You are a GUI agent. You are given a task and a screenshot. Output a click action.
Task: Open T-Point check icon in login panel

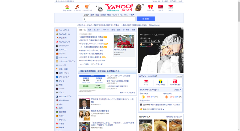[160, 81]
